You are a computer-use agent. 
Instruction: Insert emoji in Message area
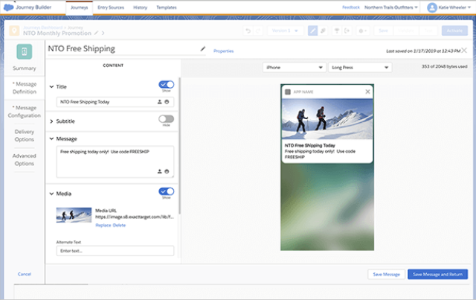tap(167, 171)
